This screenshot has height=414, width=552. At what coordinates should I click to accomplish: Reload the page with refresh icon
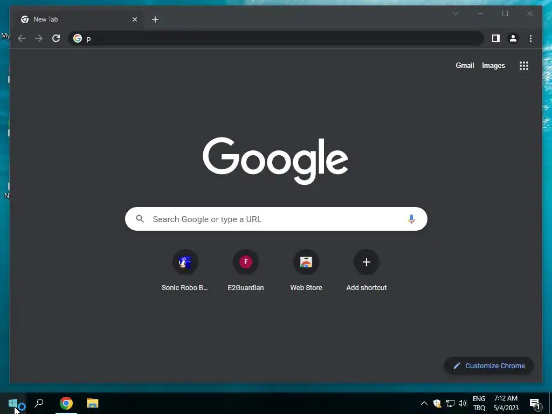56,38
